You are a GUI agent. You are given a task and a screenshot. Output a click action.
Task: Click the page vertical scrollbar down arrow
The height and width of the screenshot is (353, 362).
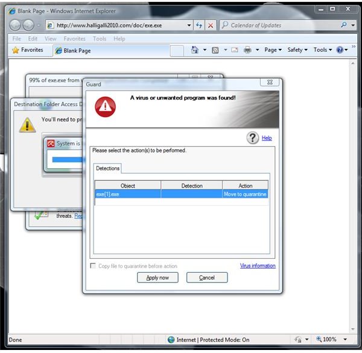click(x=353, y=329)
